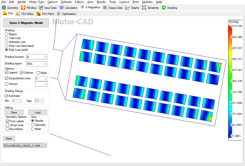Open the Shading region Slots dropdown
Screen dimensions: 245x166
click(45, 64)
